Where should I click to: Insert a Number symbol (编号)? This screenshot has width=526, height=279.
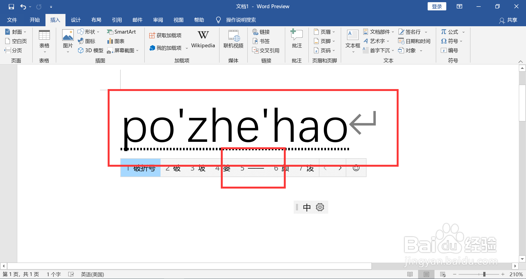449,50
